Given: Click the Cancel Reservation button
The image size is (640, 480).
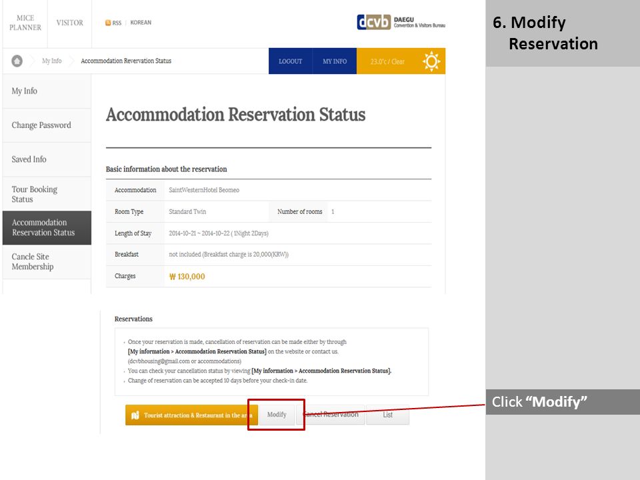Looking at the screenshot, I should click(331, 415).
